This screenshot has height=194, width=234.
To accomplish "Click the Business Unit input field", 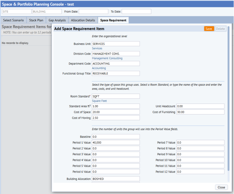I will [x=116, y=44].
